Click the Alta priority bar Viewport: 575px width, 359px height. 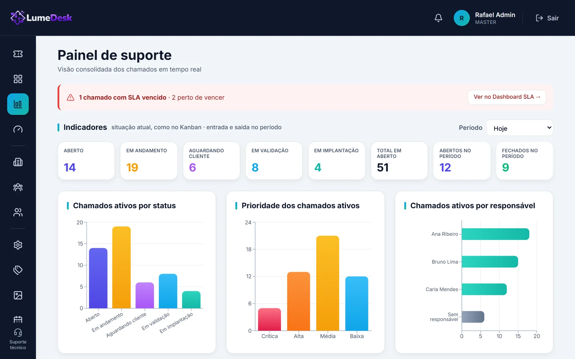299,301
